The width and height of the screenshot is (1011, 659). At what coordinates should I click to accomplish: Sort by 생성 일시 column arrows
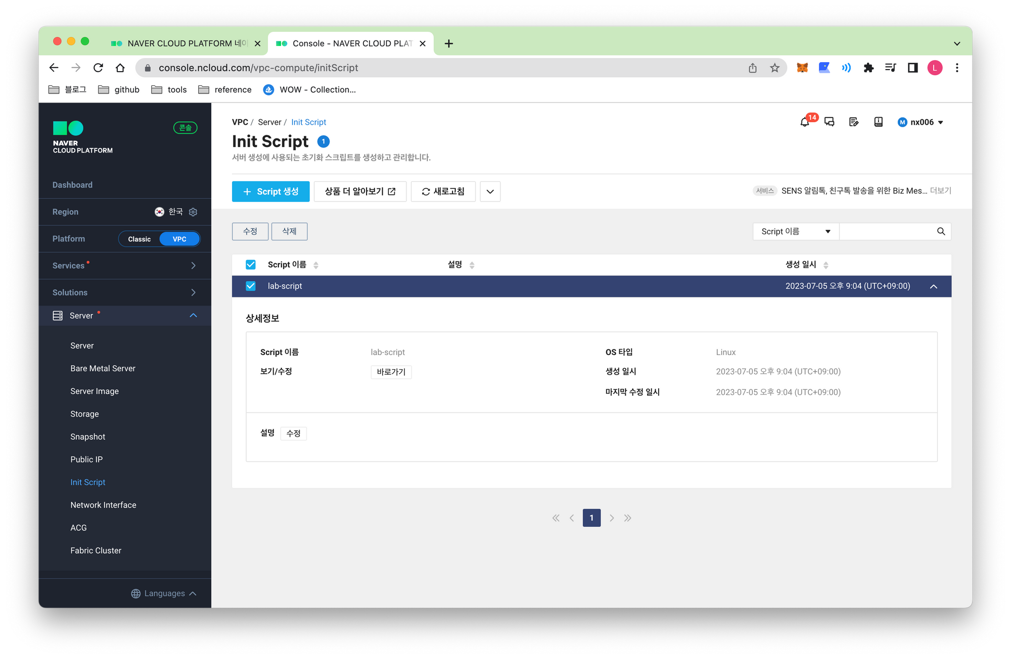point(825,265)
